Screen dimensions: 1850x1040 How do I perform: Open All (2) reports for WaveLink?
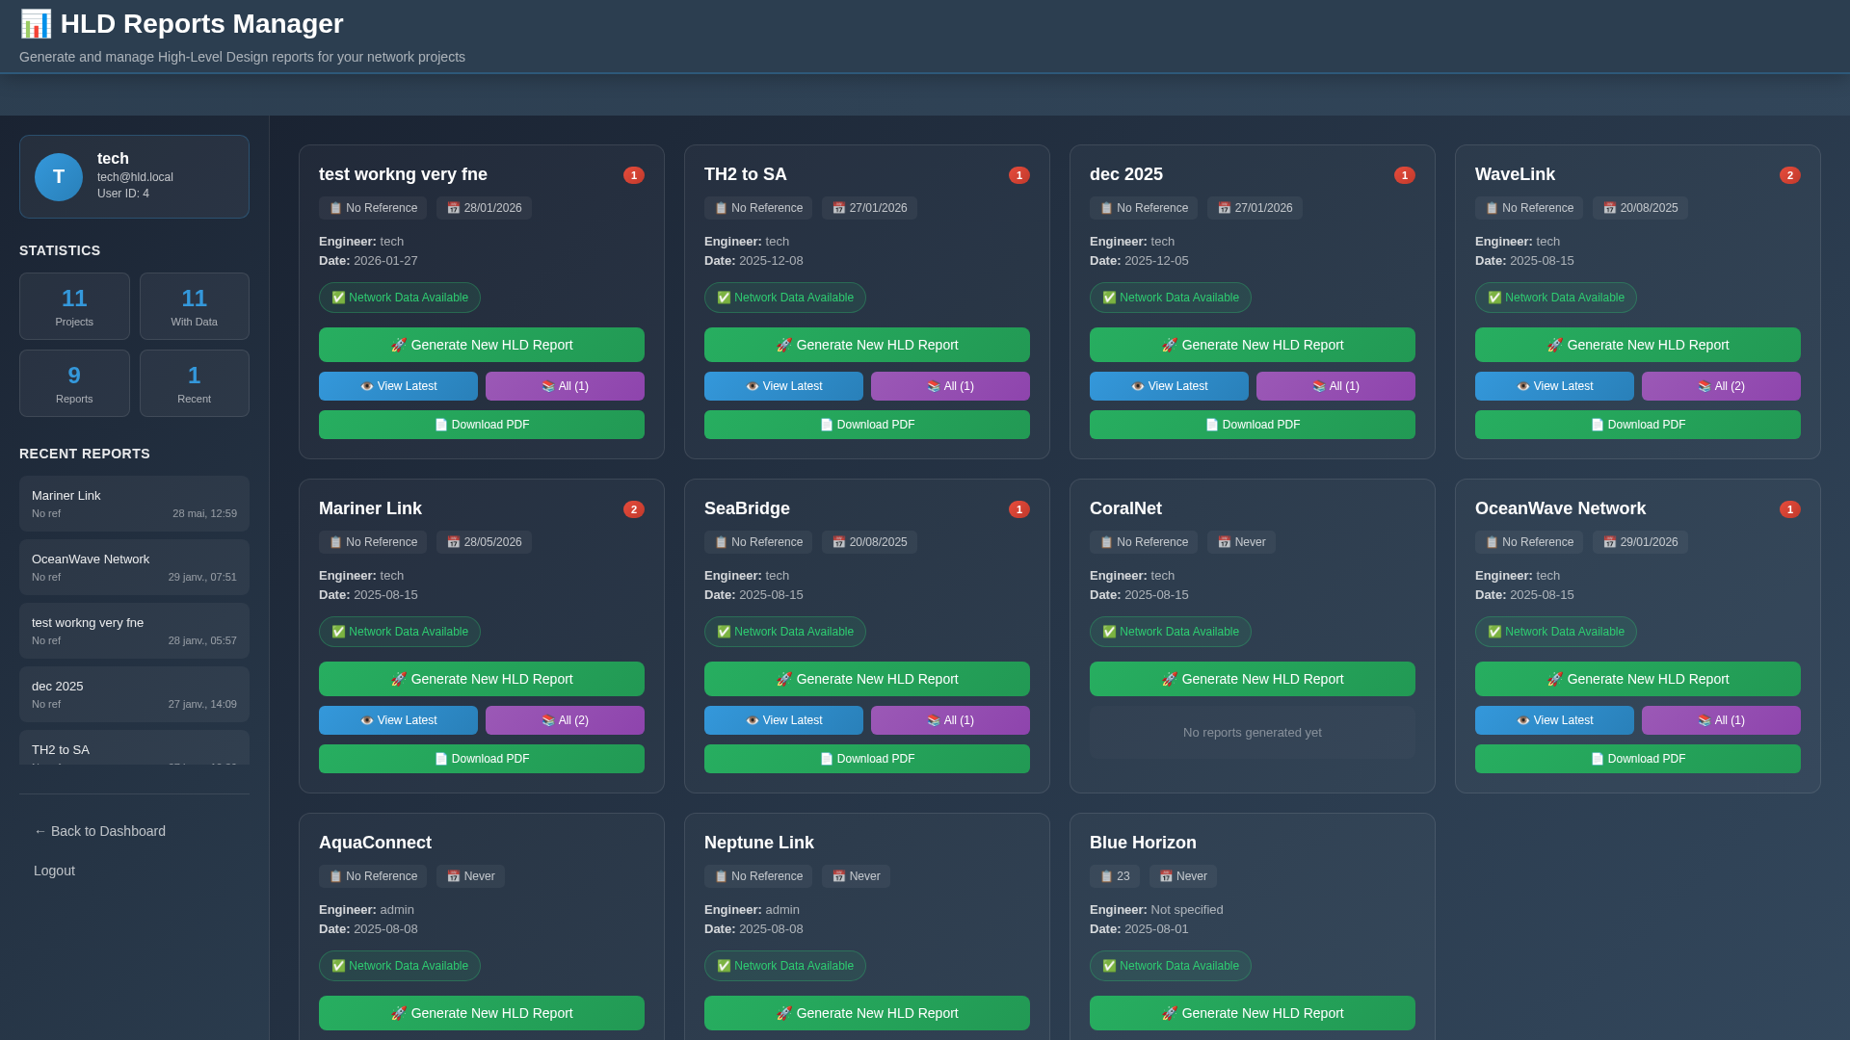(x=1721, y=386)
